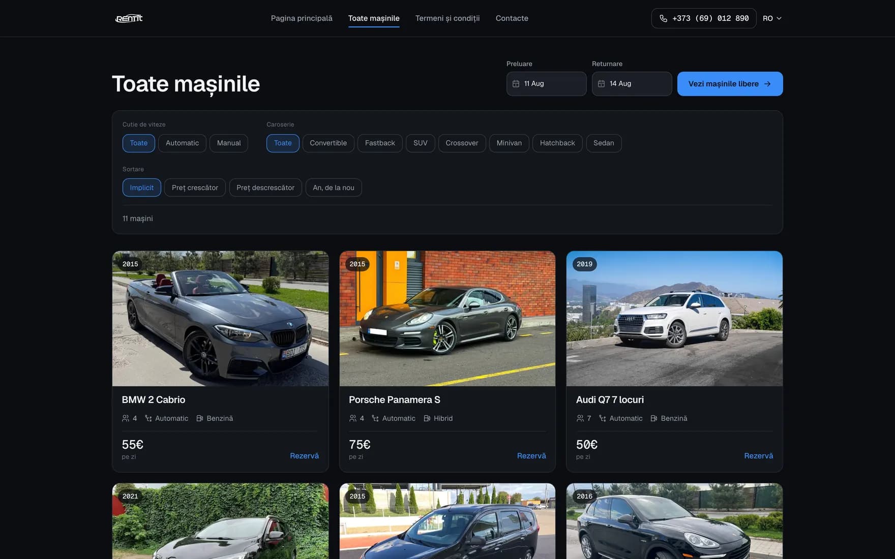The width and height of the screenshot is (895, 559).
Task: Call the +373 (69) 012 890 number
Action: pyautogui.click(x=704, y=18)
